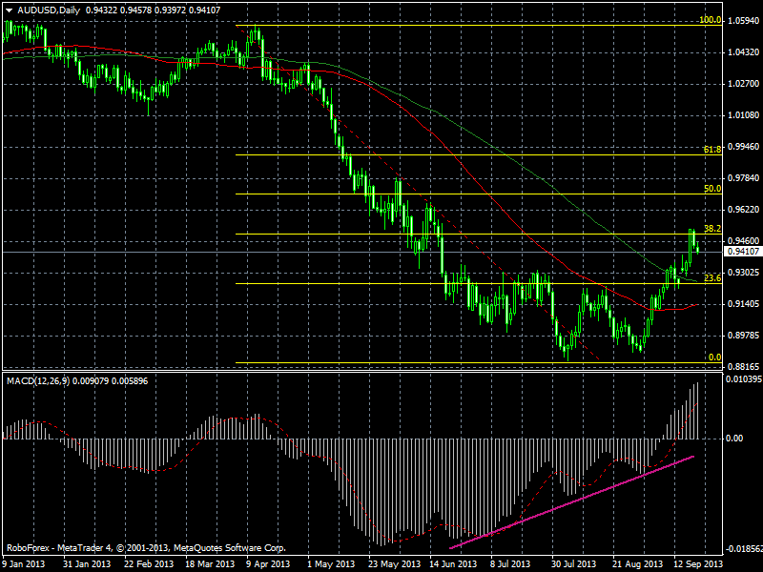The width and height of the screenshot is (763, 572).
Task: Click the 1.05940 price scale value
Action: click(744, 21)
